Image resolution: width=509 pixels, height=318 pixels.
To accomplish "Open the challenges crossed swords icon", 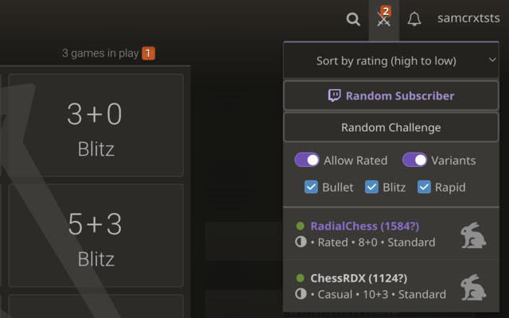I will click(383, 19).
